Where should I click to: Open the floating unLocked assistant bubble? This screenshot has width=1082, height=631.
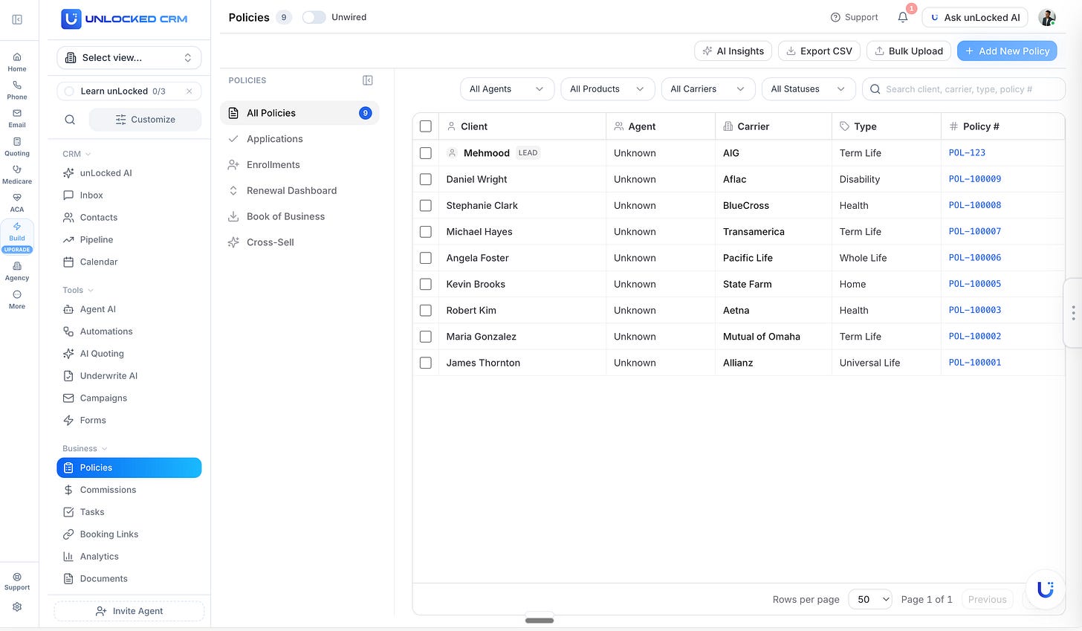(x=1046, y=589)
